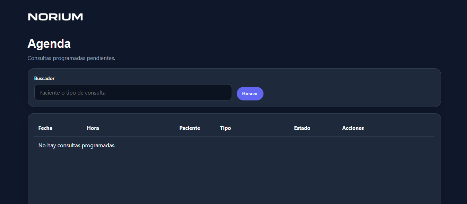Viewport: 467px width, 204px height.
Task: Click the Agenda page heading
Action: 49,44
